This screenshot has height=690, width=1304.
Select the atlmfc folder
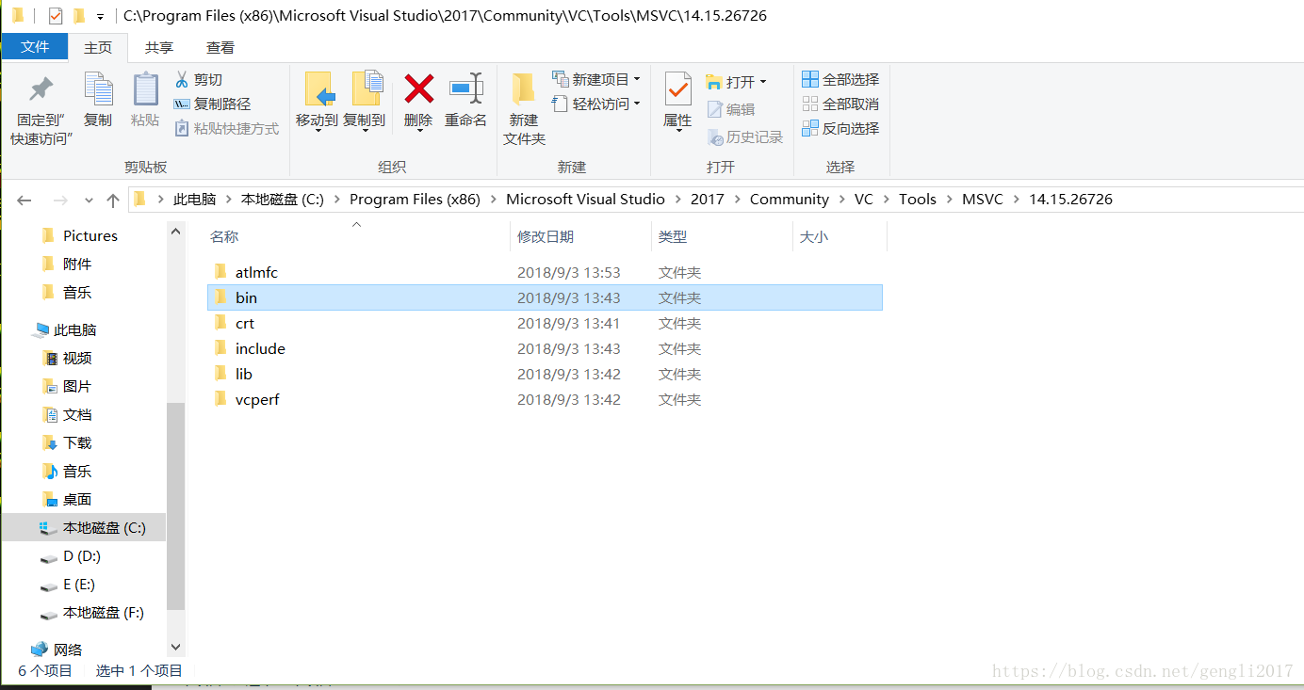[545, 272]
